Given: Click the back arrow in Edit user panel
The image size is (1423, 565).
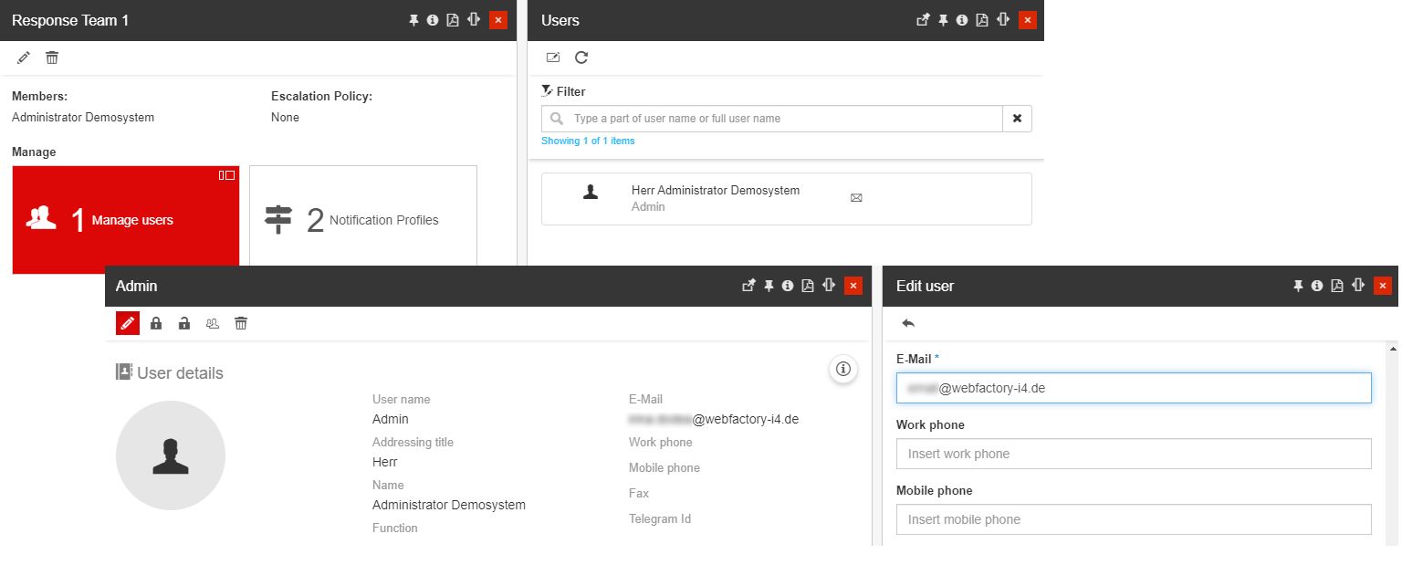Looking at the screenshot, I should coord(908,323).
